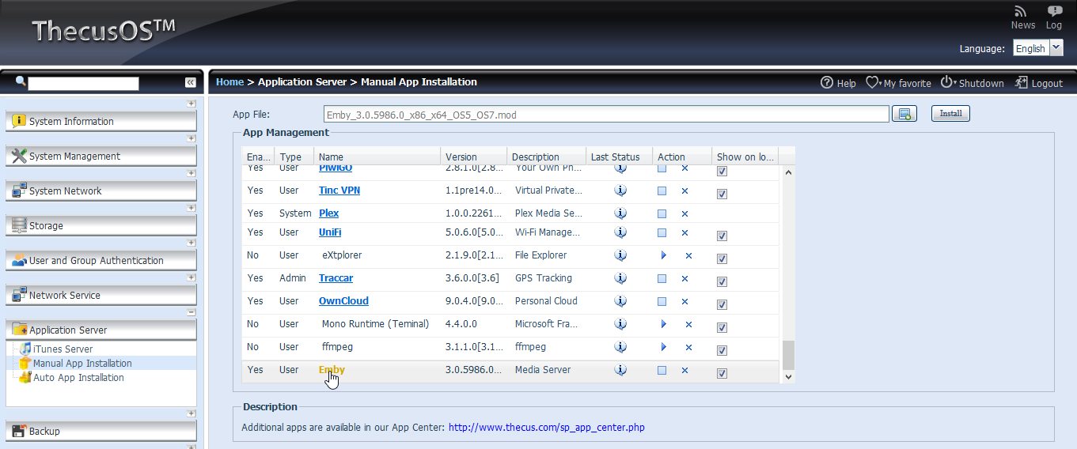Focus the sidebar search input field
Image resolution: width=1077 pixels, height=449 pixels.
pyautogui.click(x=83, y=83)
